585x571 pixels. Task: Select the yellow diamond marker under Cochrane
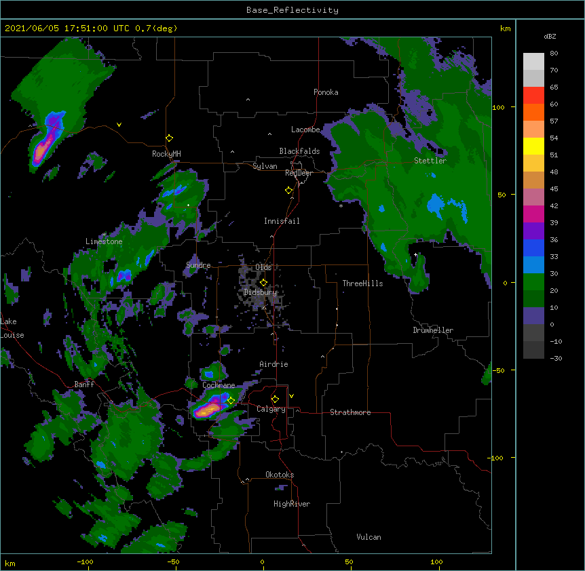(231, 401)
